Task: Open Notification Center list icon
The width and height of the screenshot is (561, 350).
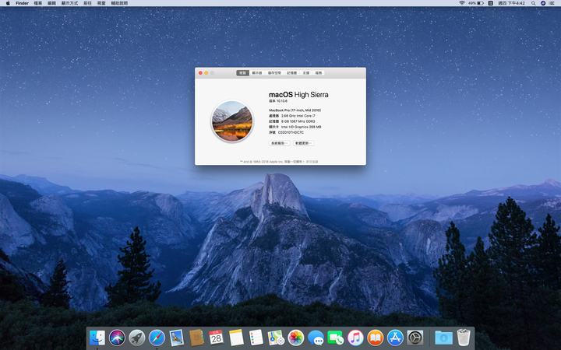Action: pyautogui.click(x=552, y=3)
